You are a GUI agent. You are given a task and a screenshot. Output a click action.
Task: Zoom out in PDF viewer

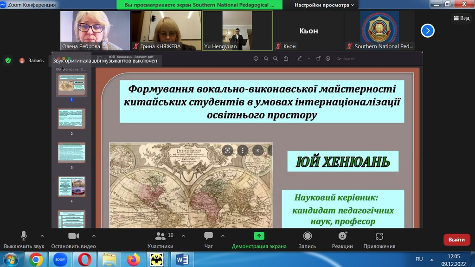(x=266, y=59)
